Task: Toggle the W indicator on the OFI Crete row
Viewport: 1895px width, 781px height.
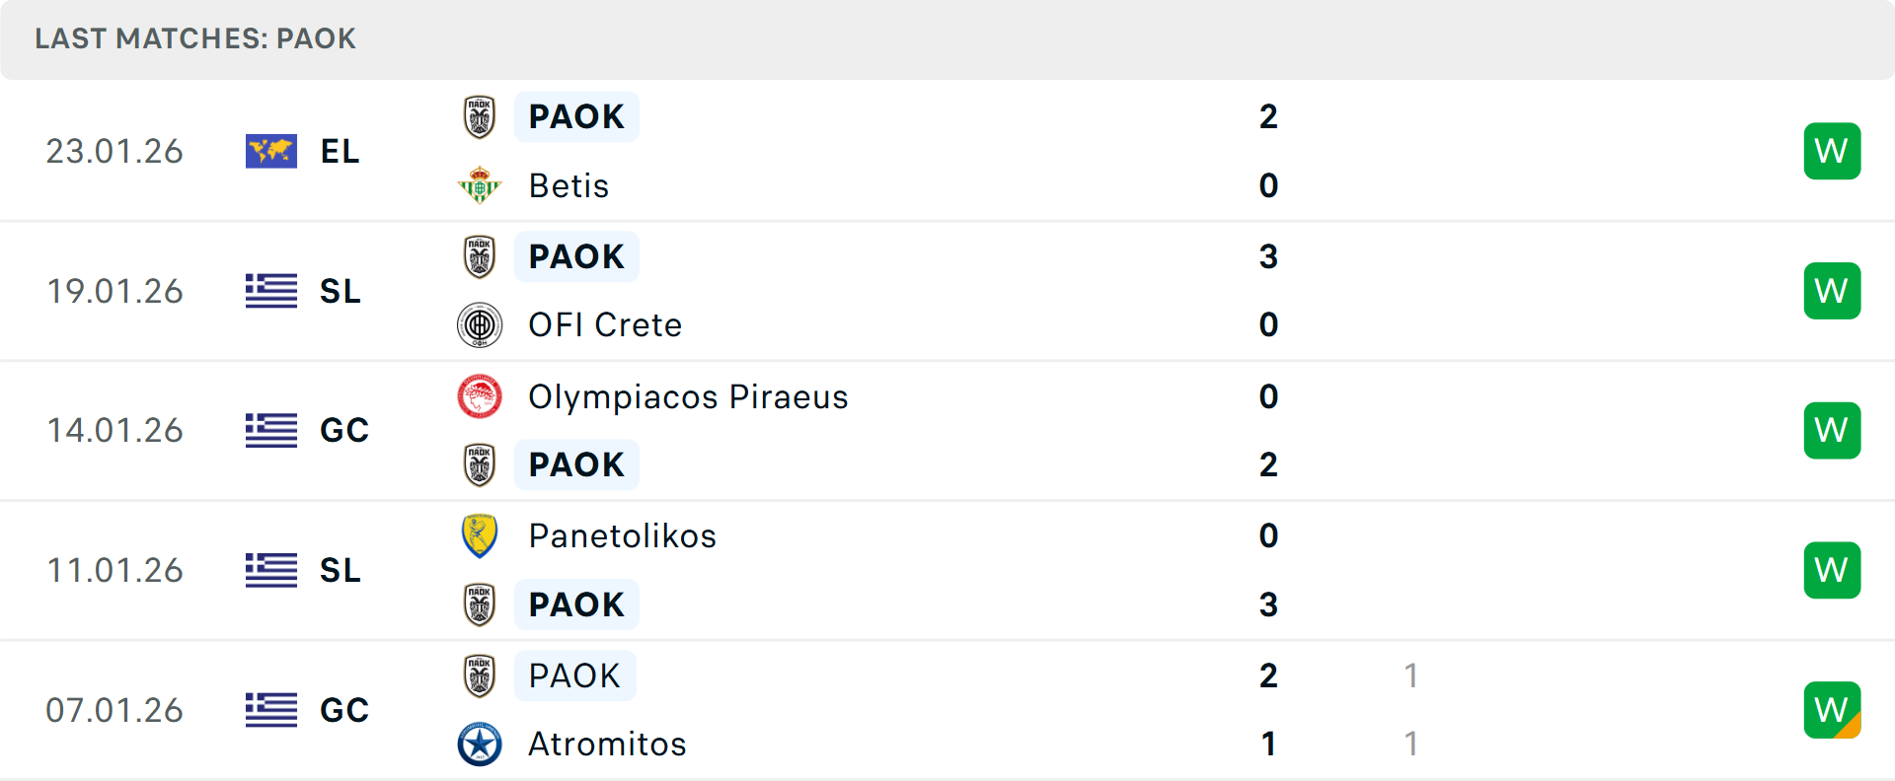Action: [1832, 291]
